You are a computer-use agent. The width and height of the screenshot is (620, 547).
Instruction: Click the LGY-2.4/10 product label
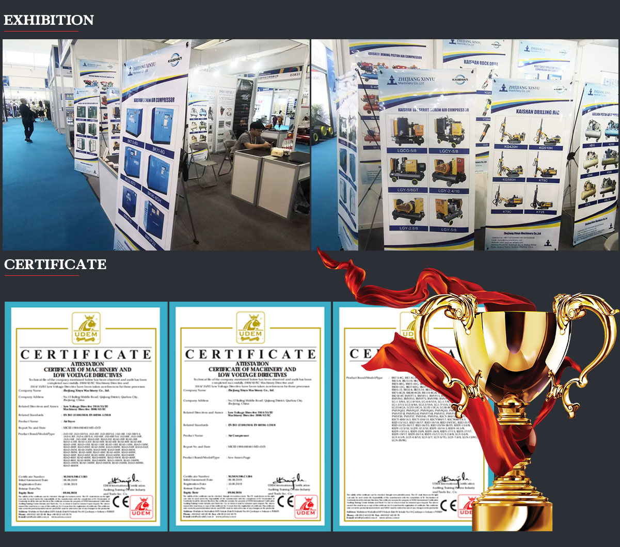(x=449, y=191)
